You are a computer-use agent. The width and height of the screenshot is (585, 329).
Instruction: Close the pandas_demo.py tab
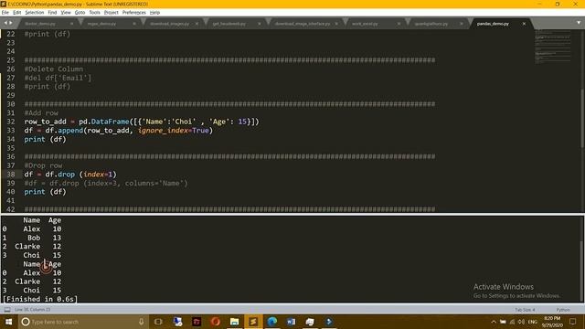524,24
